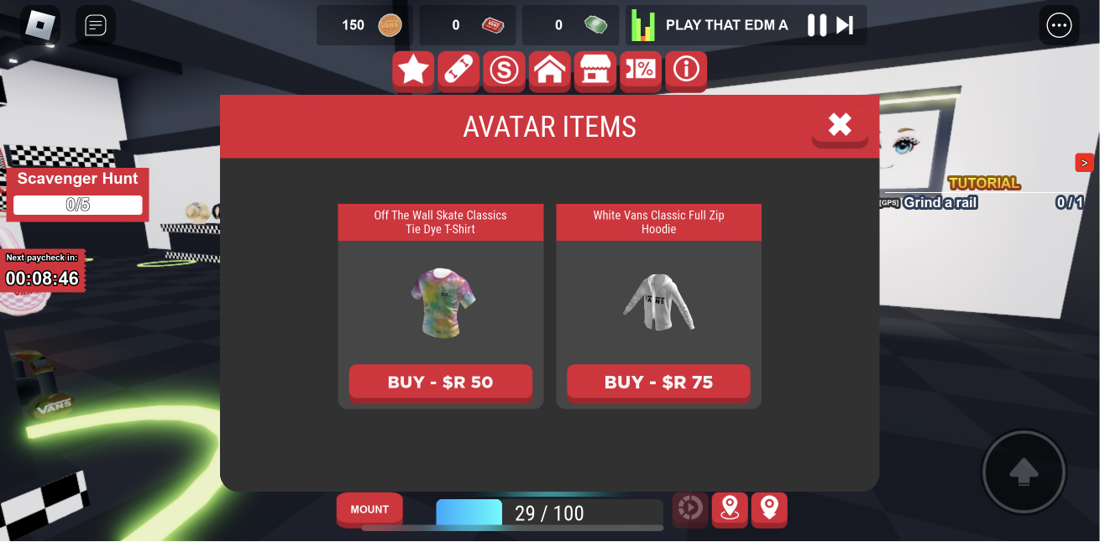Click the Mount button

(x=369, y=509)
